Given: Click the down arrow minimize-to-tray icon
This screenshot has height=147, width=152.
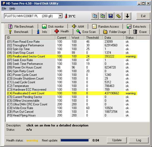Looking at the screenshot, I should coord(128,16).
